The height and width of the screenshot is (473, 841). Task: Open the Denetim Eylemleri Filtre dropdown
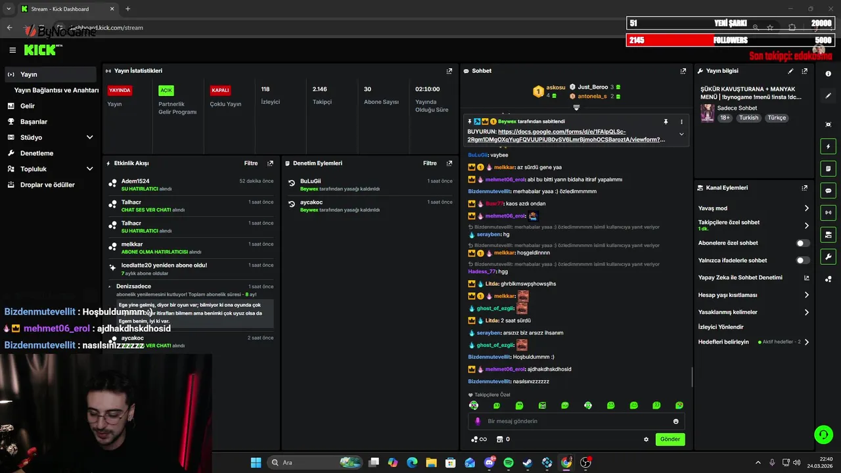[x=430, y=164]
